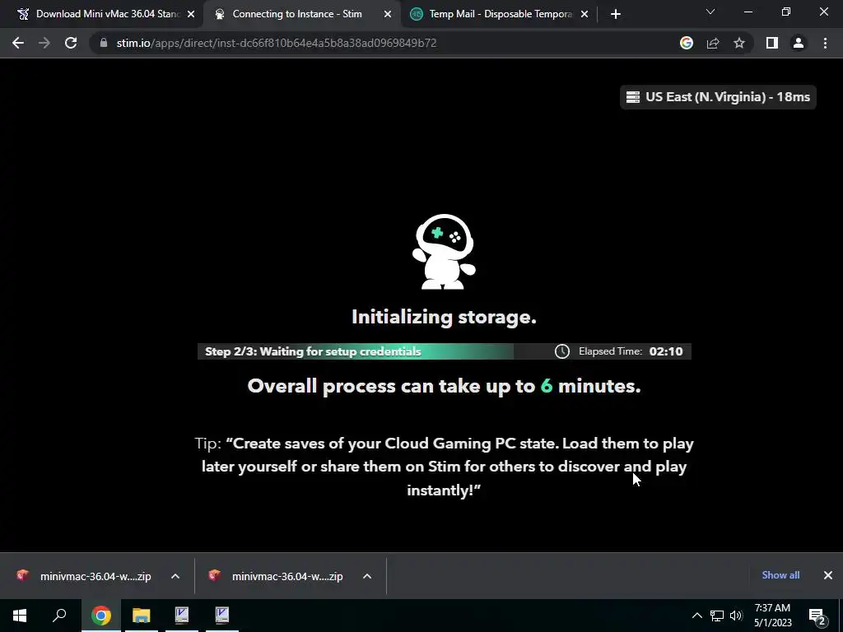Open the site security lock icon
Image resolution: width=843 pixels, height=632 pixels.
pyautogui.click(x=104, y=43)
